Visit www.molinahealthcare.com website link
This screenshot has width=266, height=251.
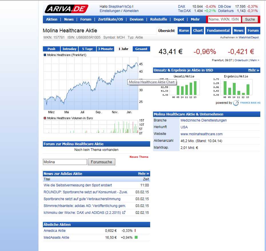coord(202,134)
